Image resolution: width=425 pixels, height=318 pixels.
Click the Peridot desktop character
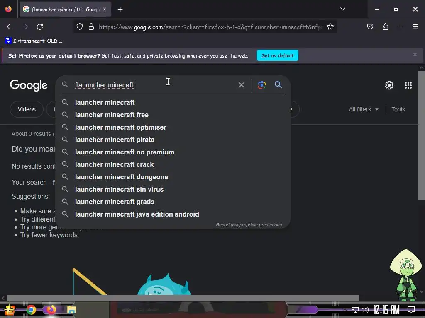coord(406,275)
